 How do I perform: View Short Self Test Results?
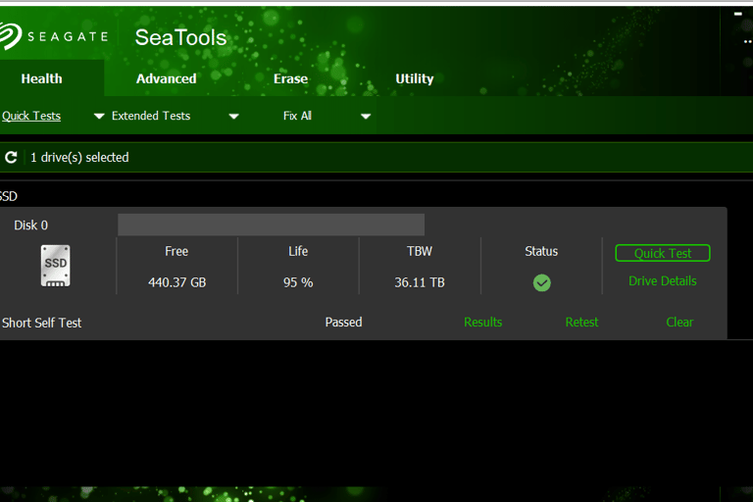(482, 322)
